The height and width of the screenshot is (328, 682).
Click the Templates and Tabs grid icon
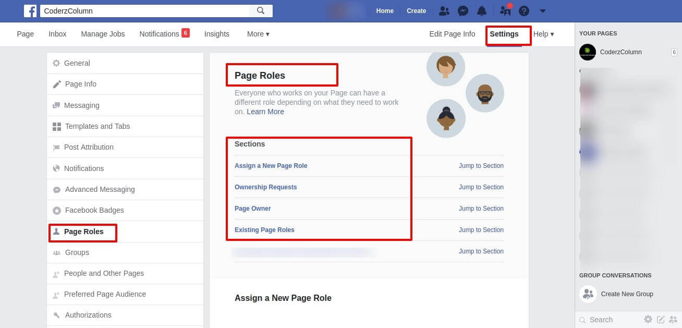click(57, 126)
